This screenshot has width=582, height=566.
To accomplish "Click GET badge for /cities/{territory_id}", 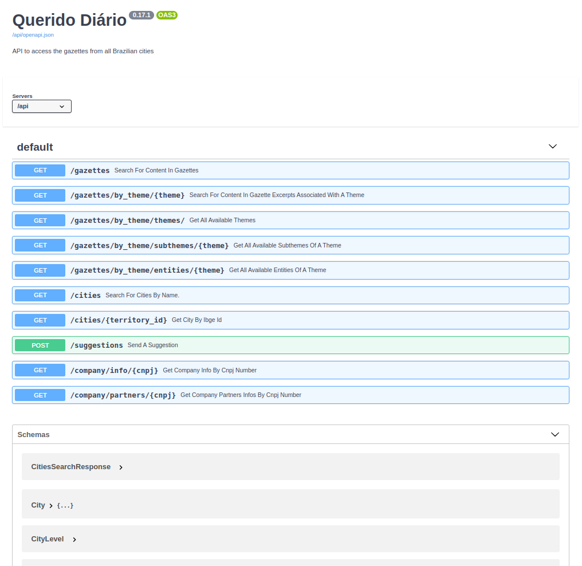I will coord(40,320).
